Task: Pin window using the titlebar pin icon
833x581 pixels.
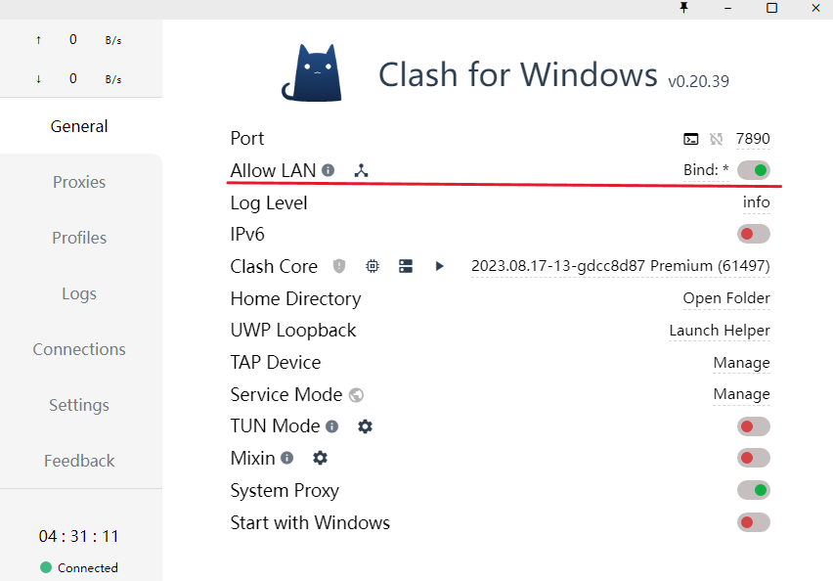Action: tap(684, 9)
